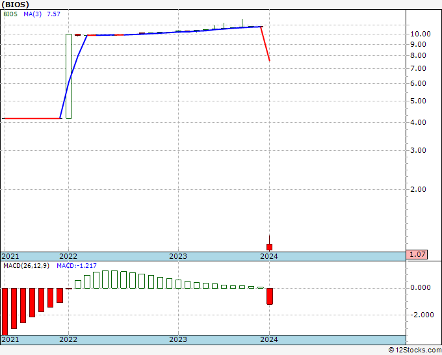442x355 pixels.
Task: Click the (BIOS) chart title
Action: tap(15, 5)
